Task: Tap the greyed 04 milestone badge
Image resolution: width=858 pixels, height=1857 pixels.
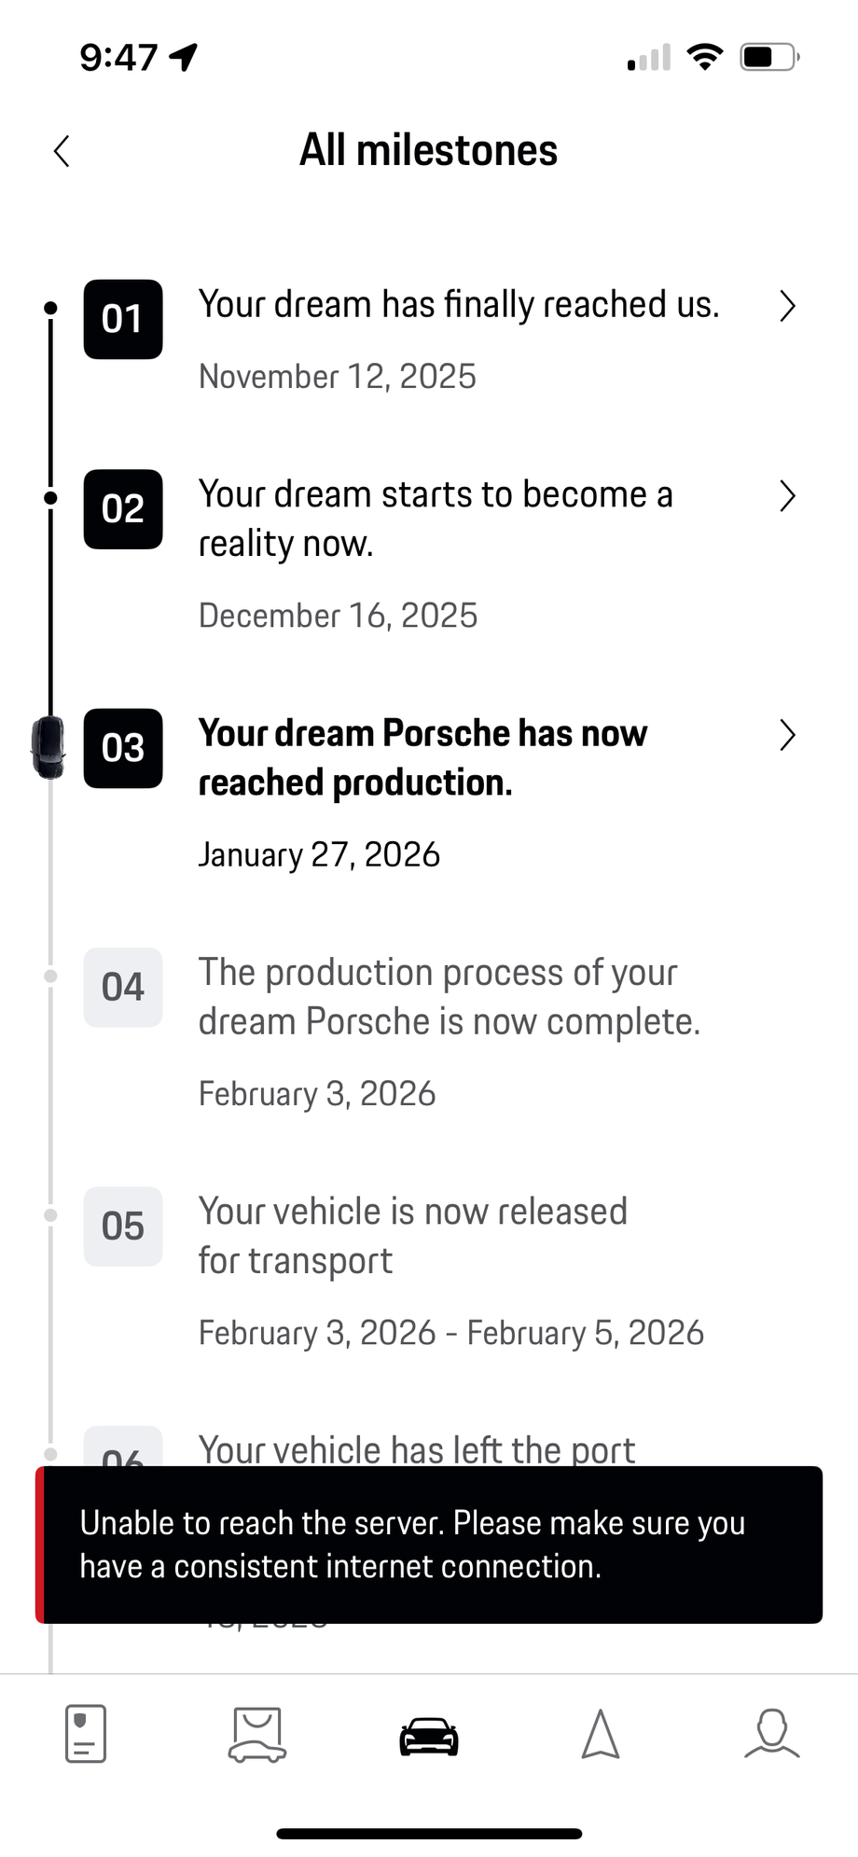Action: 123,988
